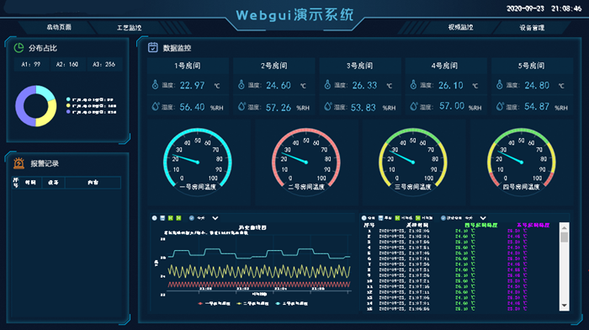Go to the 设备管理 page
This screenshot has width=589, height=330.
coord(532,28)
